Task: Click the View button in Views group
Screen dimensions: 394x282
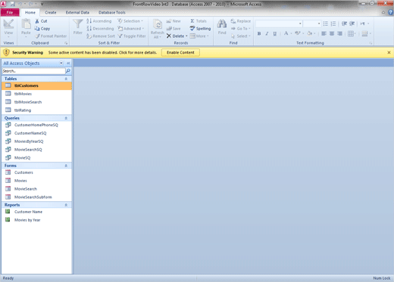Action: coord(8,28)
